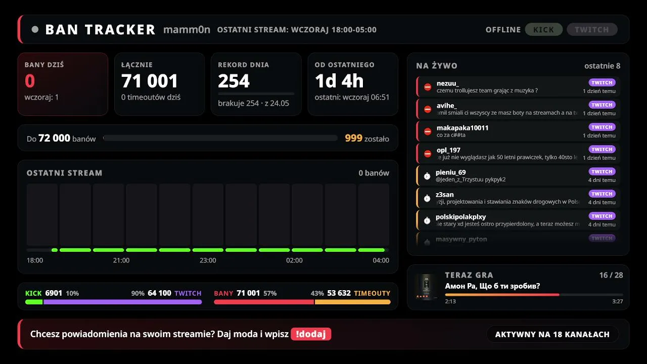This screenshot has width=647, height=364.
Task: Click the avihe_ username
Action: (x=447, y=106)
